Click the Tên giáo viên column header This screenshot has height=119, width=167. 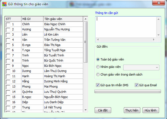click(x=63, y=19)
